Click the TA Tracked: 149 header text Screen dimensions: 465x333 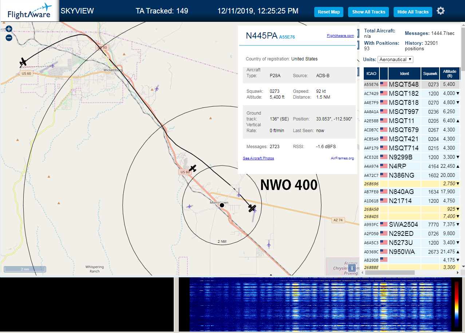162,11
